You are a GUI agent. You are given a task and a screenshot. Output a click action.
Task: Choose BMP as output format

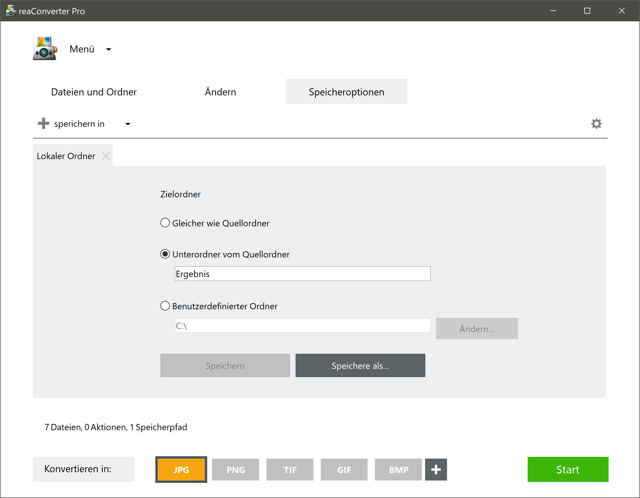pyautogui.click(x=398, y=470)
